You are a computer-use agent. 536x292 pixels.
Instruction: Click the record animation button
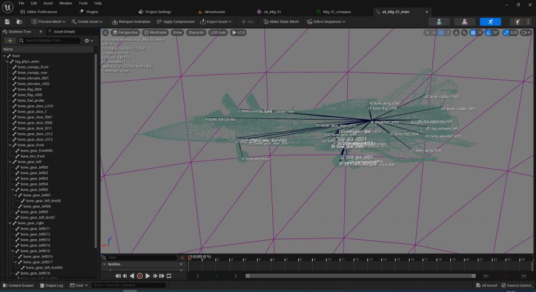tap(140, 275)
